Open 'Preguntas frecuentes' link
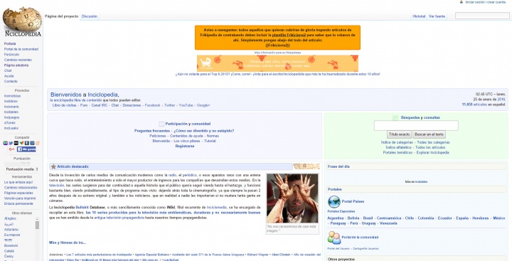512x261 pixels. pyautogui.click(x=152, y=131)
